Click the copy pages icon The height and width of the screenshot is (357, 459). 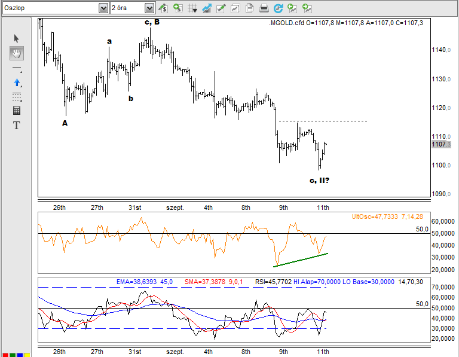point(249,8)
